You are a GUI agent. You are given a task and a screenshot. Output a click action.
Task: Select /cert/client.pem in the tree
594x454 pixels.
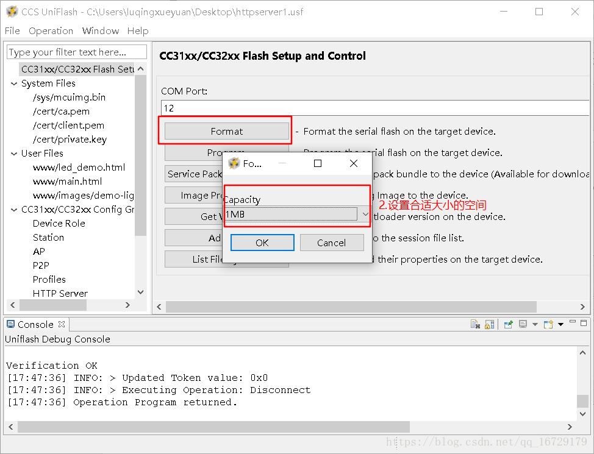point(68,126)
